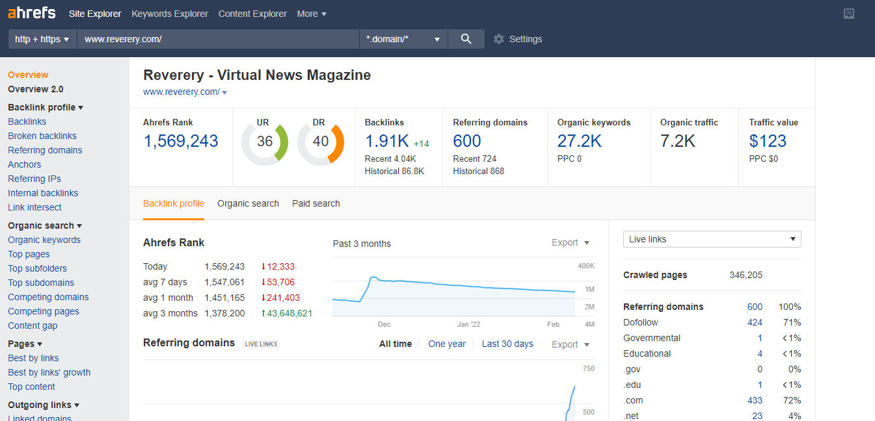Viewport: 875px width, 421px height.
Task: Expand the More menu in top navigation
Action: pos(312,14)
